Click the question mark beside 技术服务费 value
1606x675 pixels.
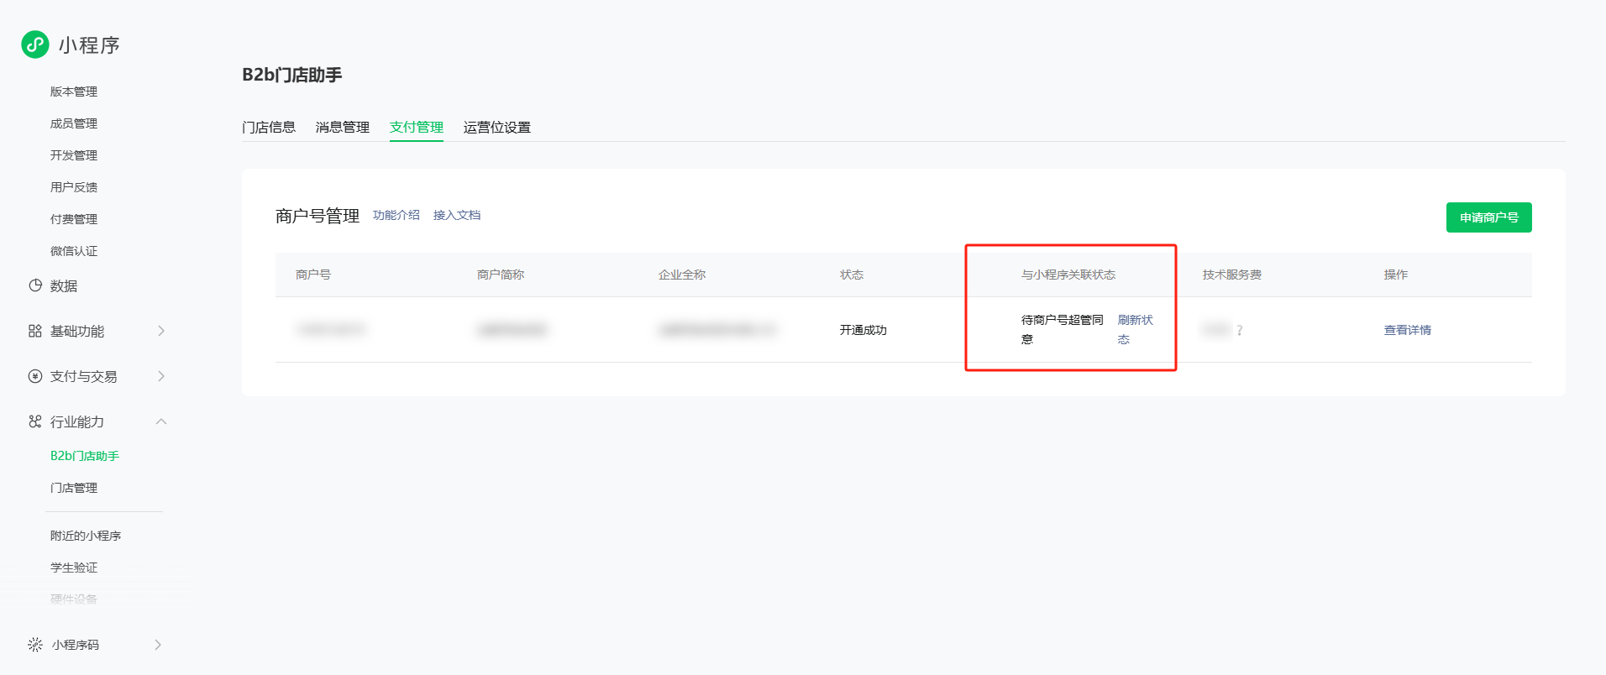tap(1240, 330)
